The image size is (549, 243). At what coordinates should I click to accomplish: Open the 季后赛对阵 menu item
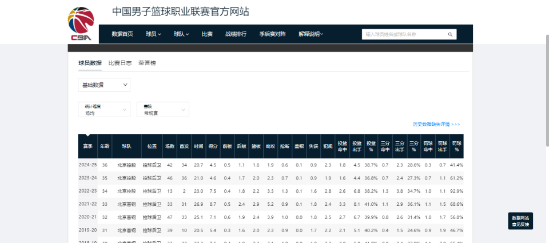272,34
